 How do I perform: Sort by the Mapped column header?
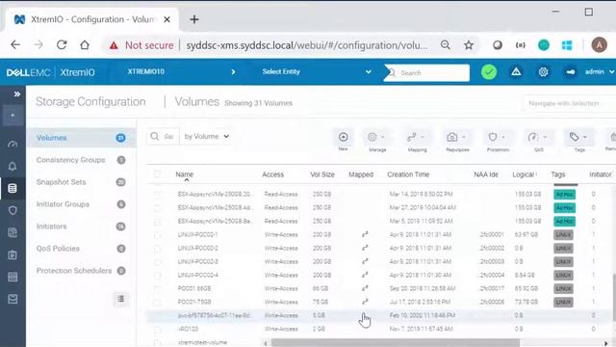coord(361,174)
